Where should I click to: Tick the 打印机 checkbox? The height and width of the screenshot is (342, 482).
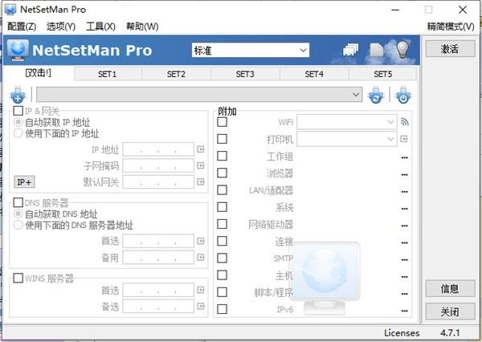(x=222, y=139)
